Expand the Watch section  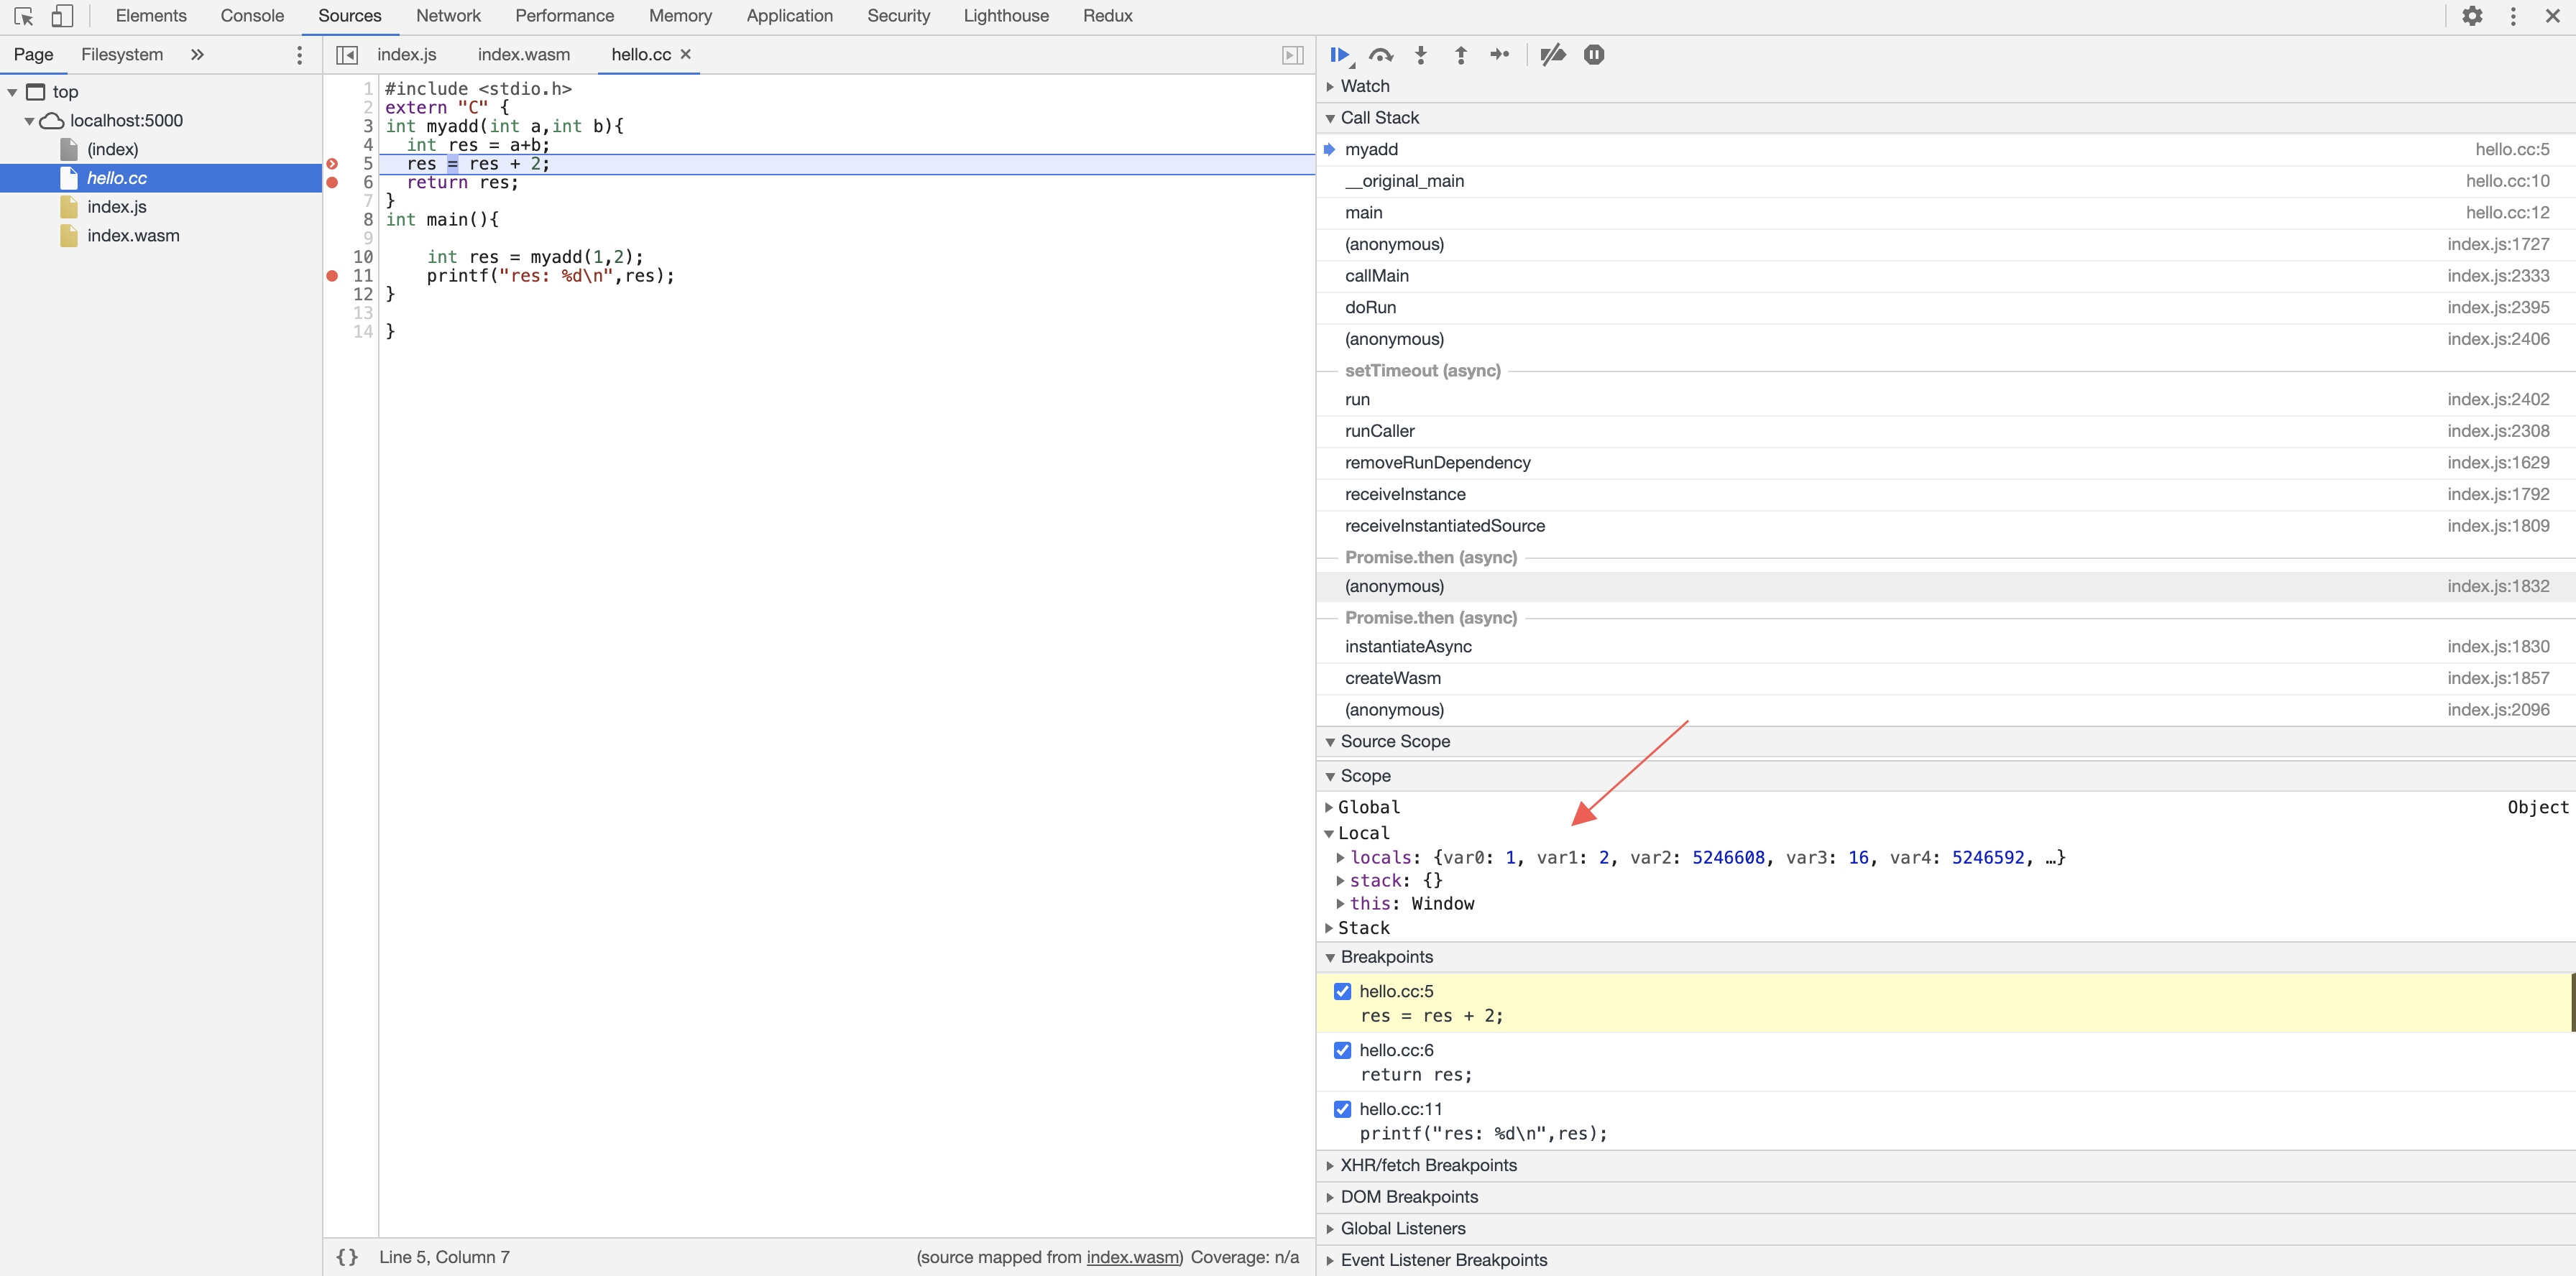(x=1364, y=86)
